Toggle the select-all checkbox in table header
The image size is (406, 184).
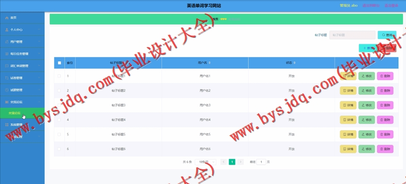click(x=60, y=63)
